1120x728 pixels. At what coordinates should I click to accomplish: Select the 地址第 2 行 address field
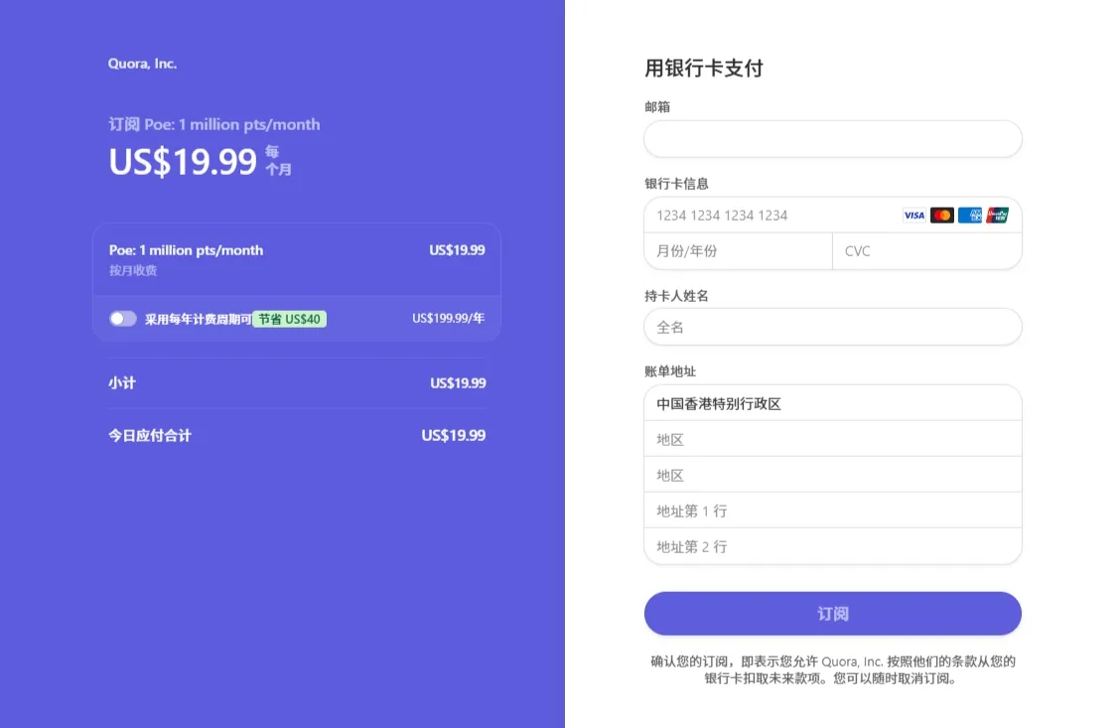click(832, 547)
